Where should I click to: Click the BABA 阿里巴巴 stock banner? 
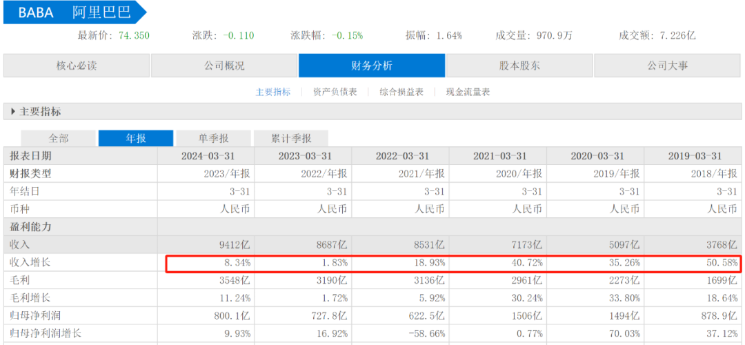pyautogui.click(x=75, y=13)
